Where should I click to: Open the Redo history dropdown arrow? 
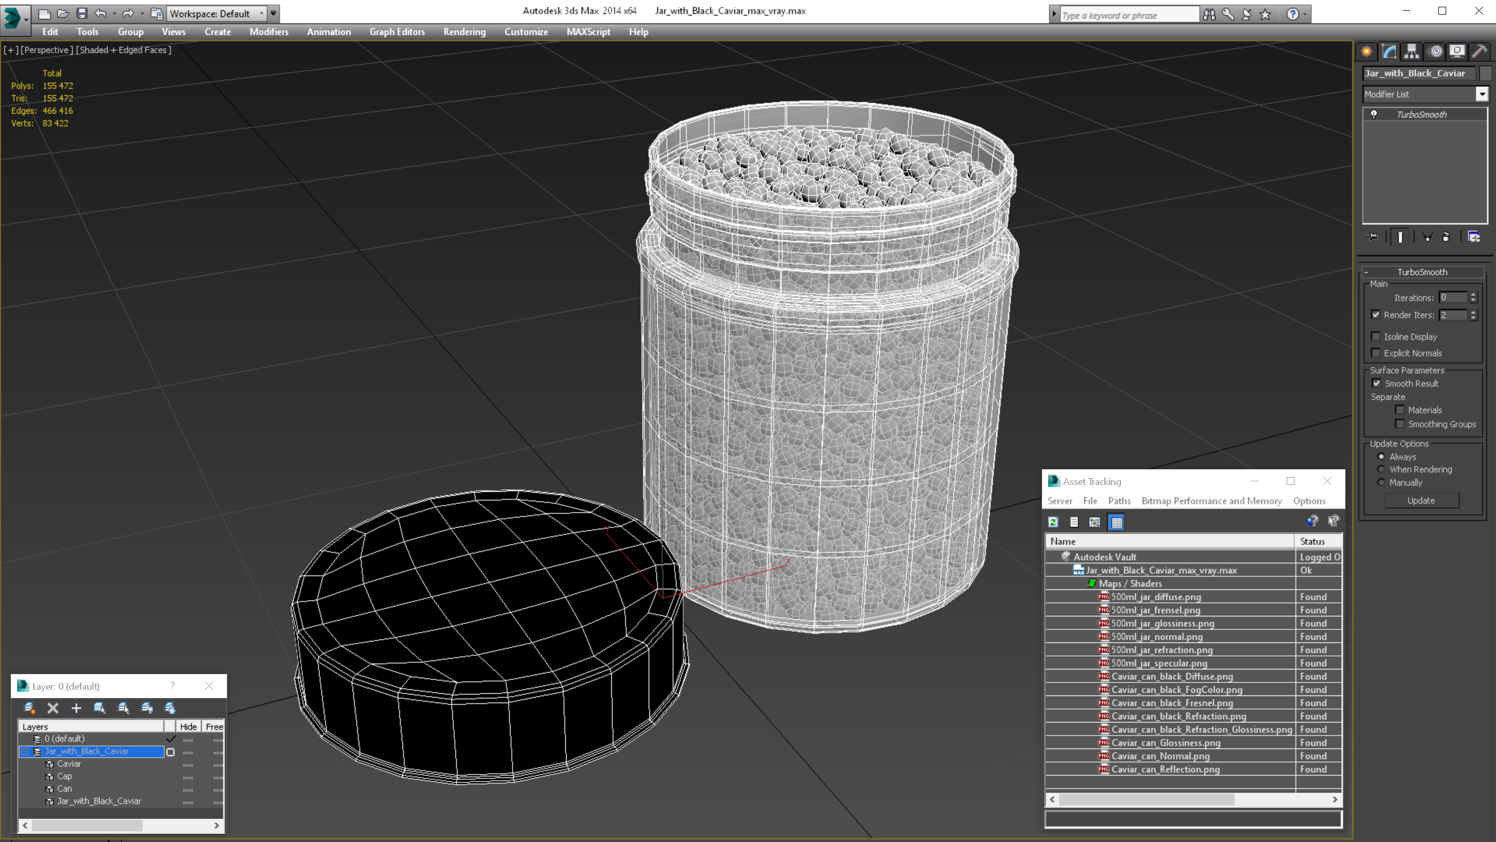[142, 14]
